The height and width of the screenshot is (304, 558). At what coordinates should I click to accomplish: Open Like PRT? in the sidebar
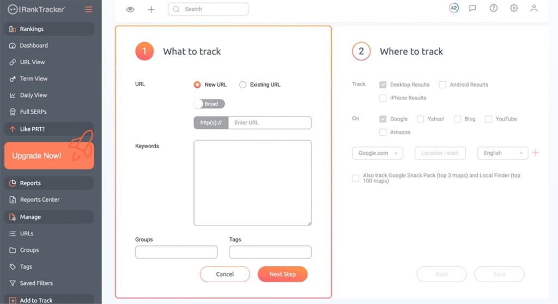[49, 129]
